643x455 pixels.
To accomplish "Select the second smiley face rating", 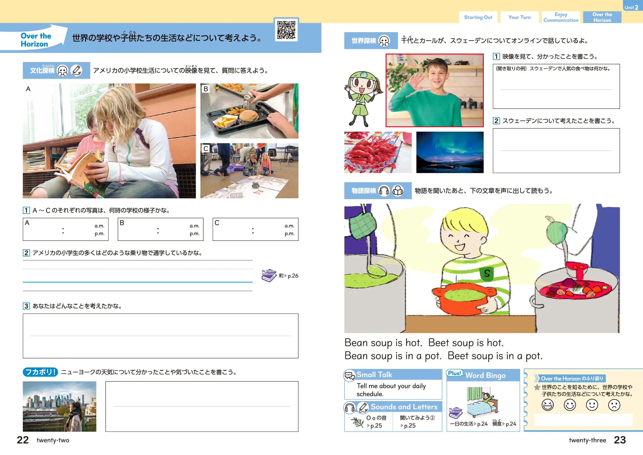I will [x=592, y=405].
